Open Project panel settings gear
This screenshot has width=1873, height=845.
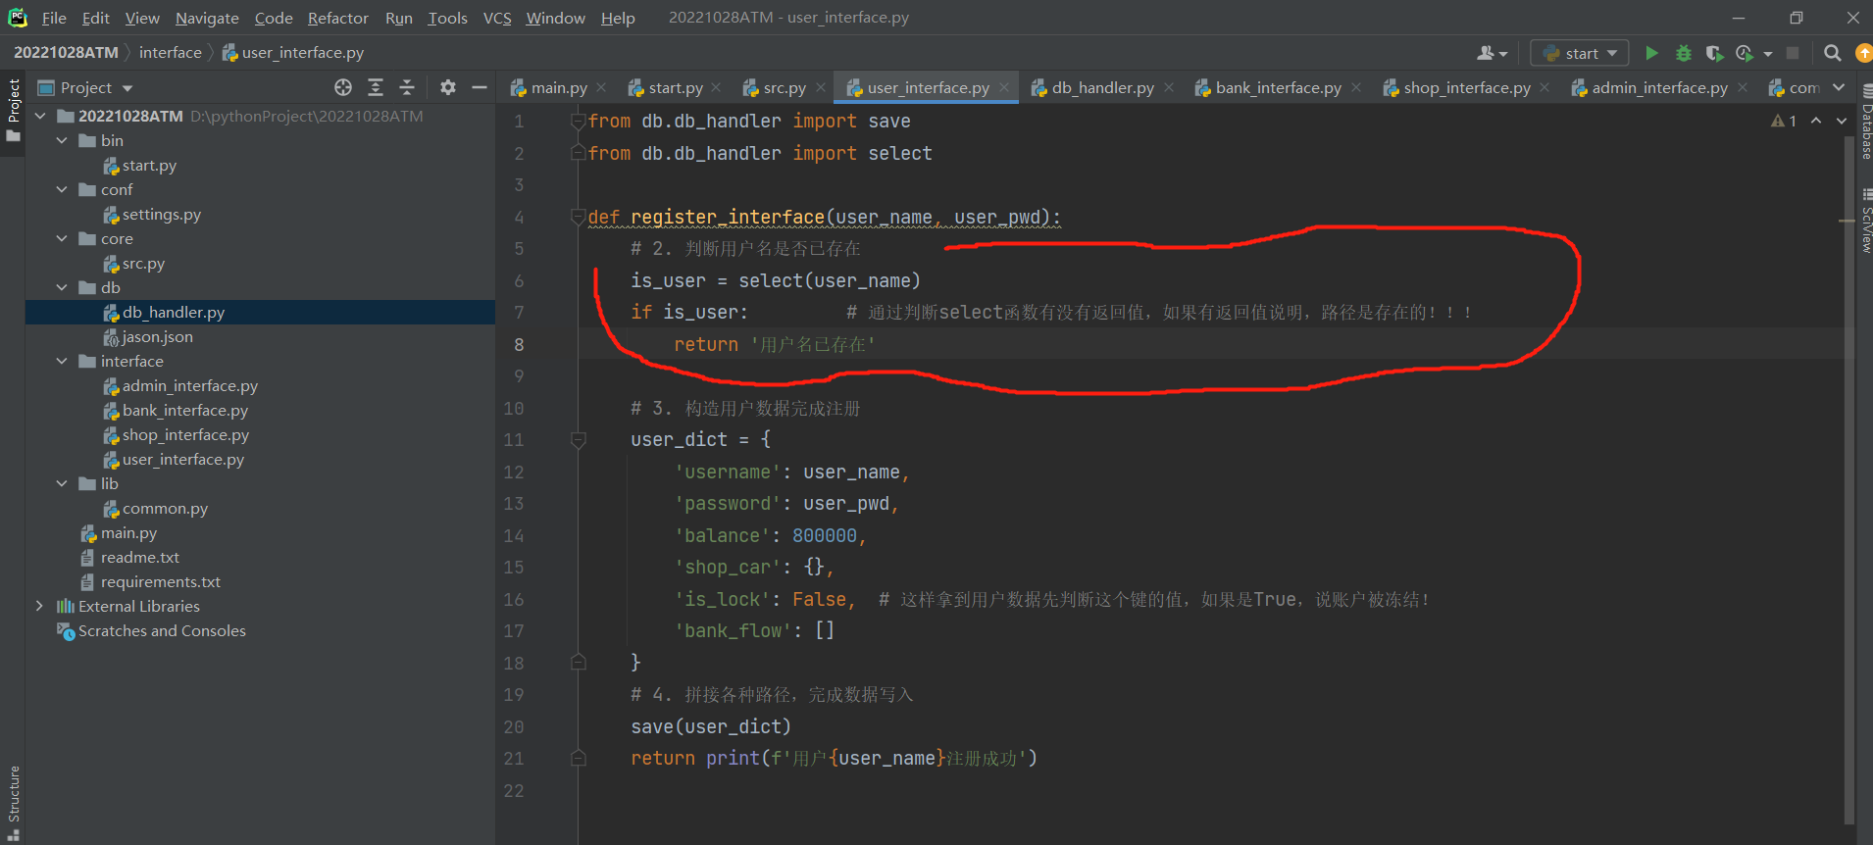pos(448,87)
